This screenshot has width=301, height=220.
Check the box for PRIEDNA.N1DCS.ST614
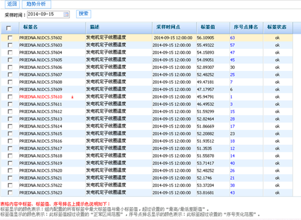10,126
